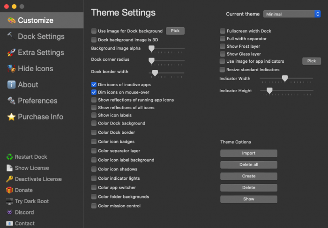Click the key icon for Deactivate License

click(x=9, y=179)
